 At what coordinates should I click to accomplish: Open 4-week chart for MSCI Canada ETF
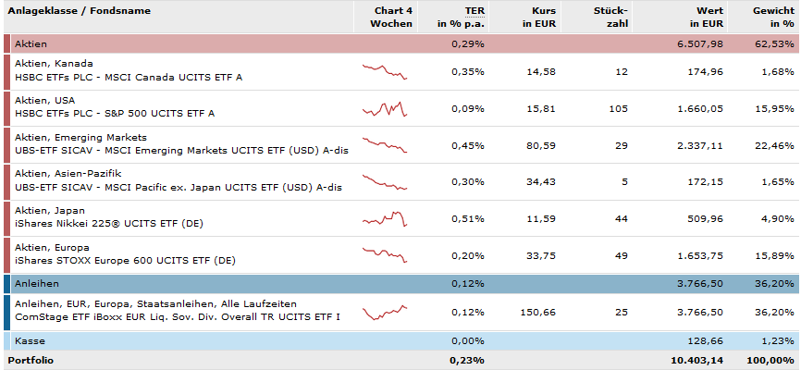[385, 71]
